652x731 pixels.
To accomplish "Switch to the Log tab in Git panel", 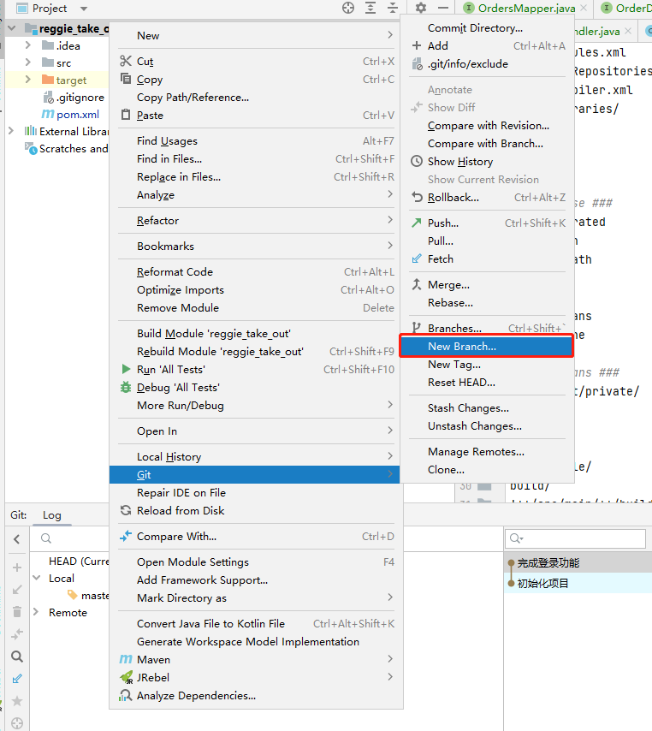I will coord(51,515).
